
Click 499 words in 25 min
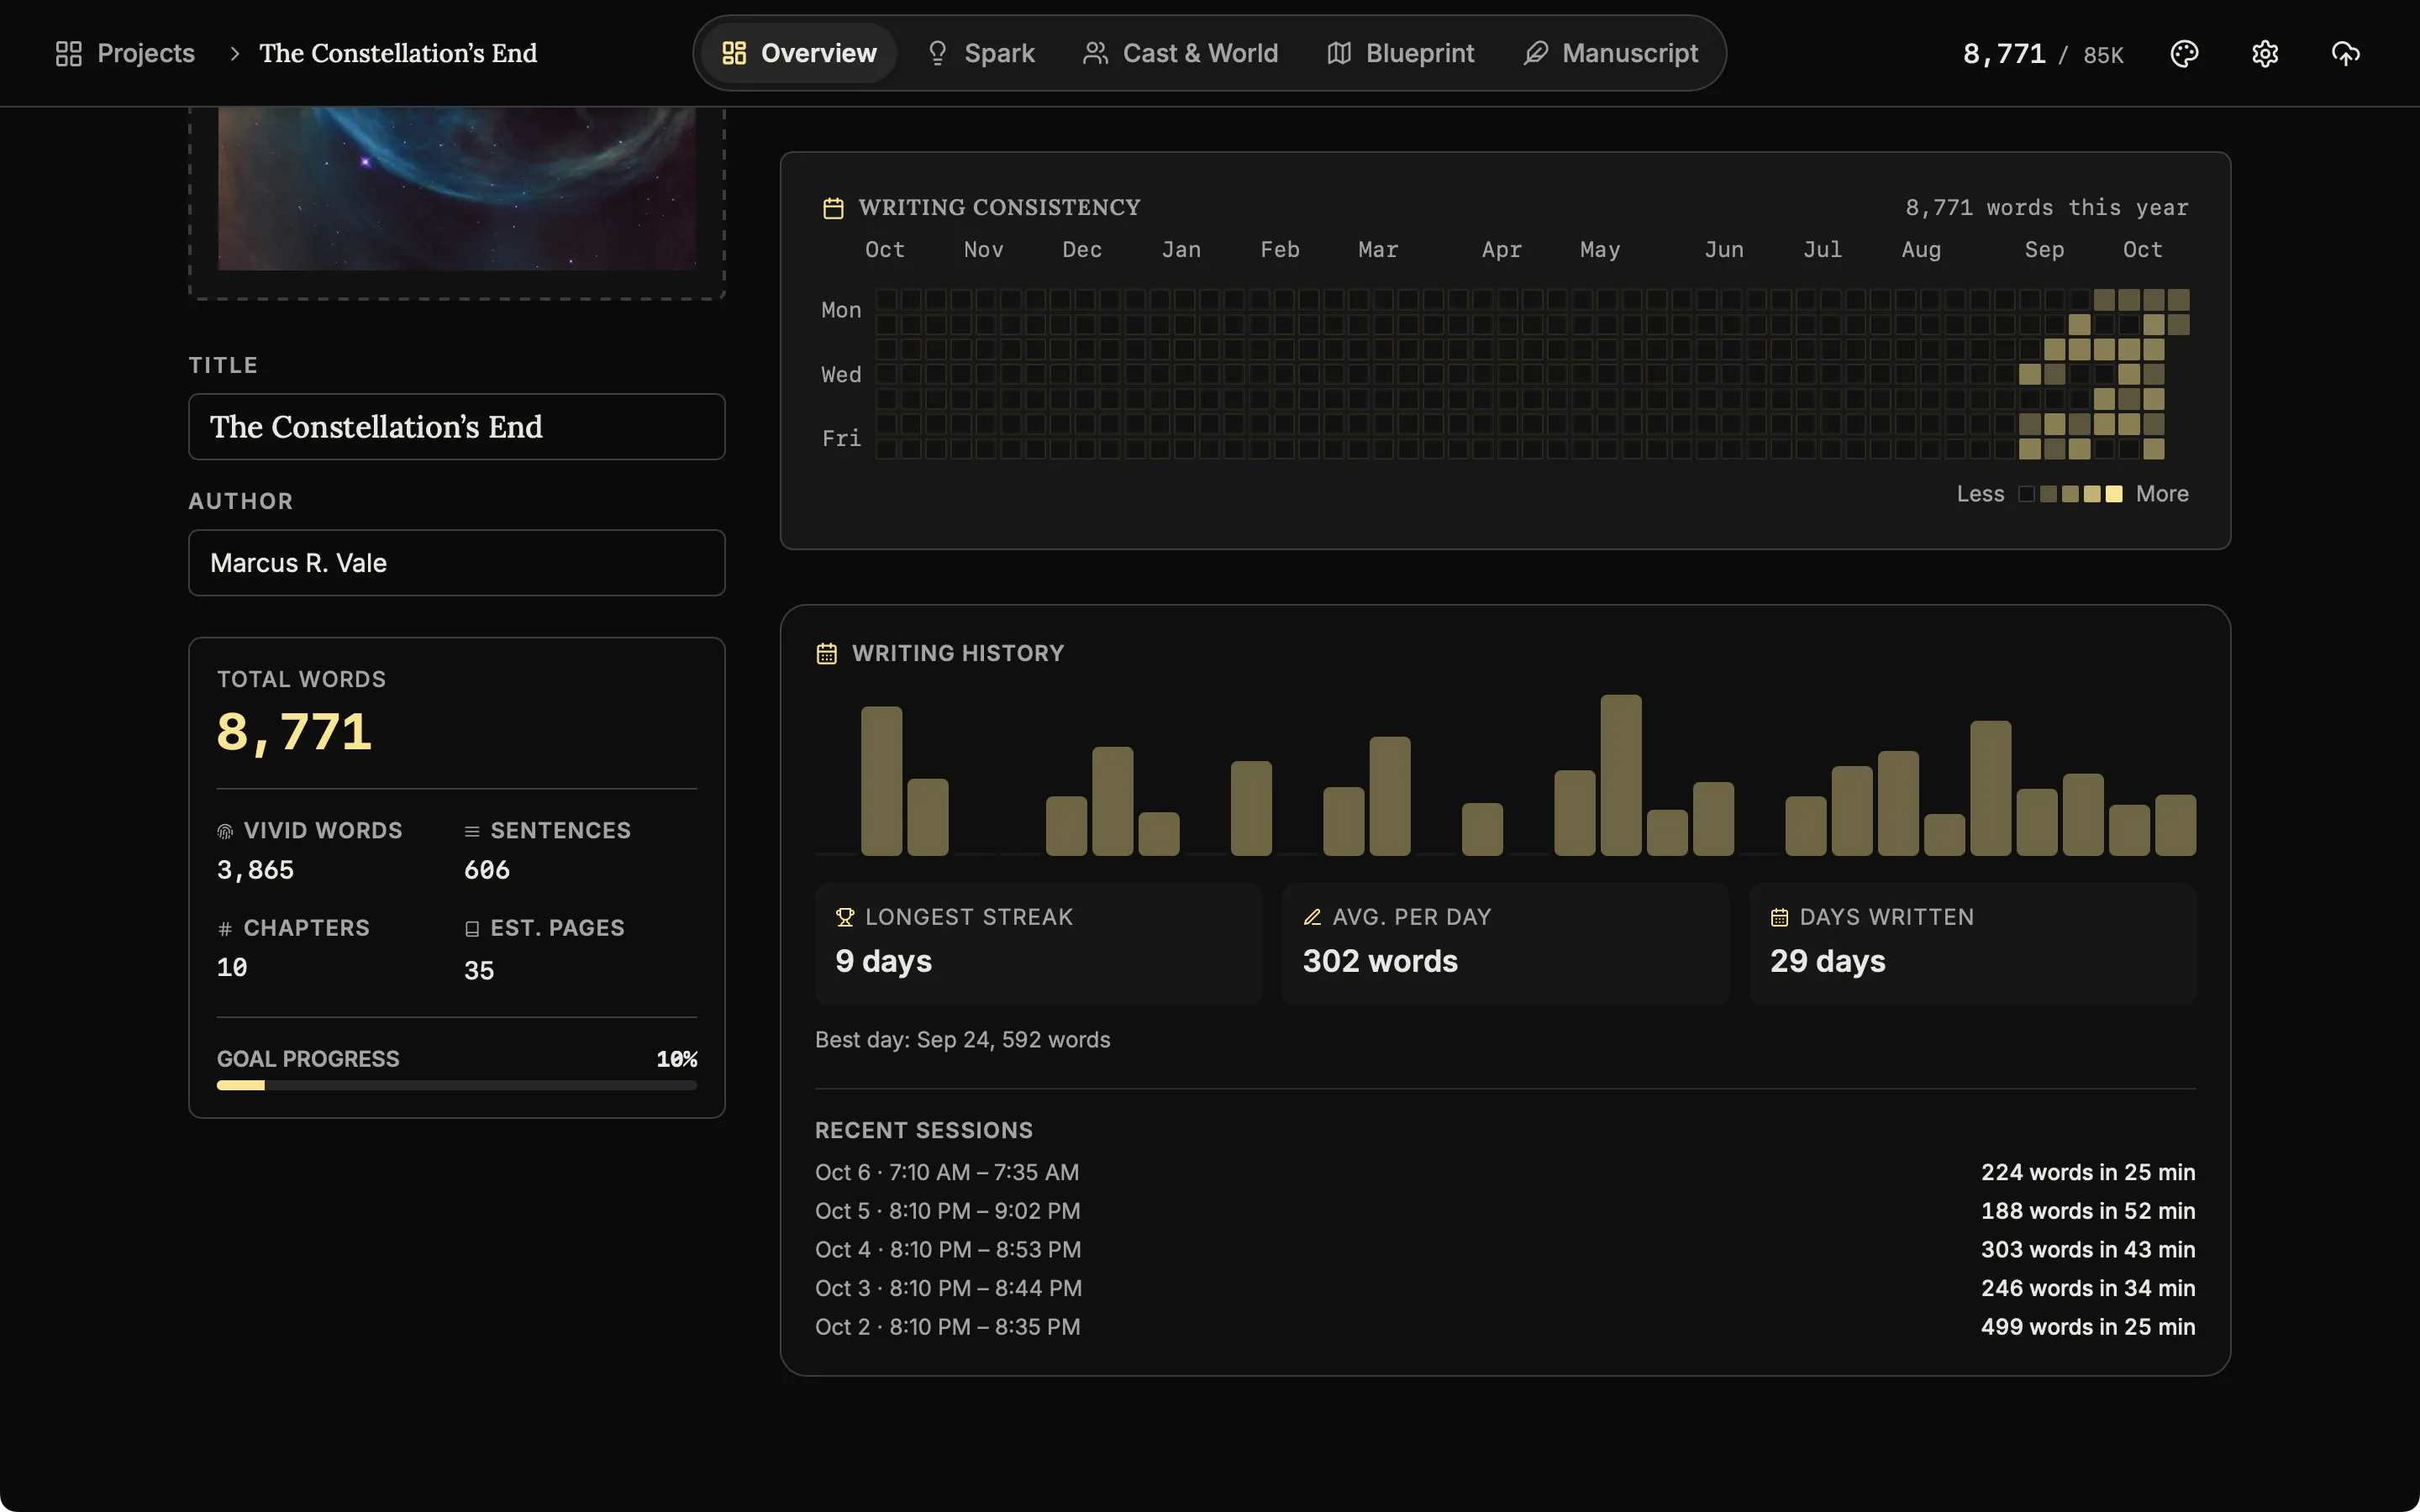(x=2088, y=1327)
